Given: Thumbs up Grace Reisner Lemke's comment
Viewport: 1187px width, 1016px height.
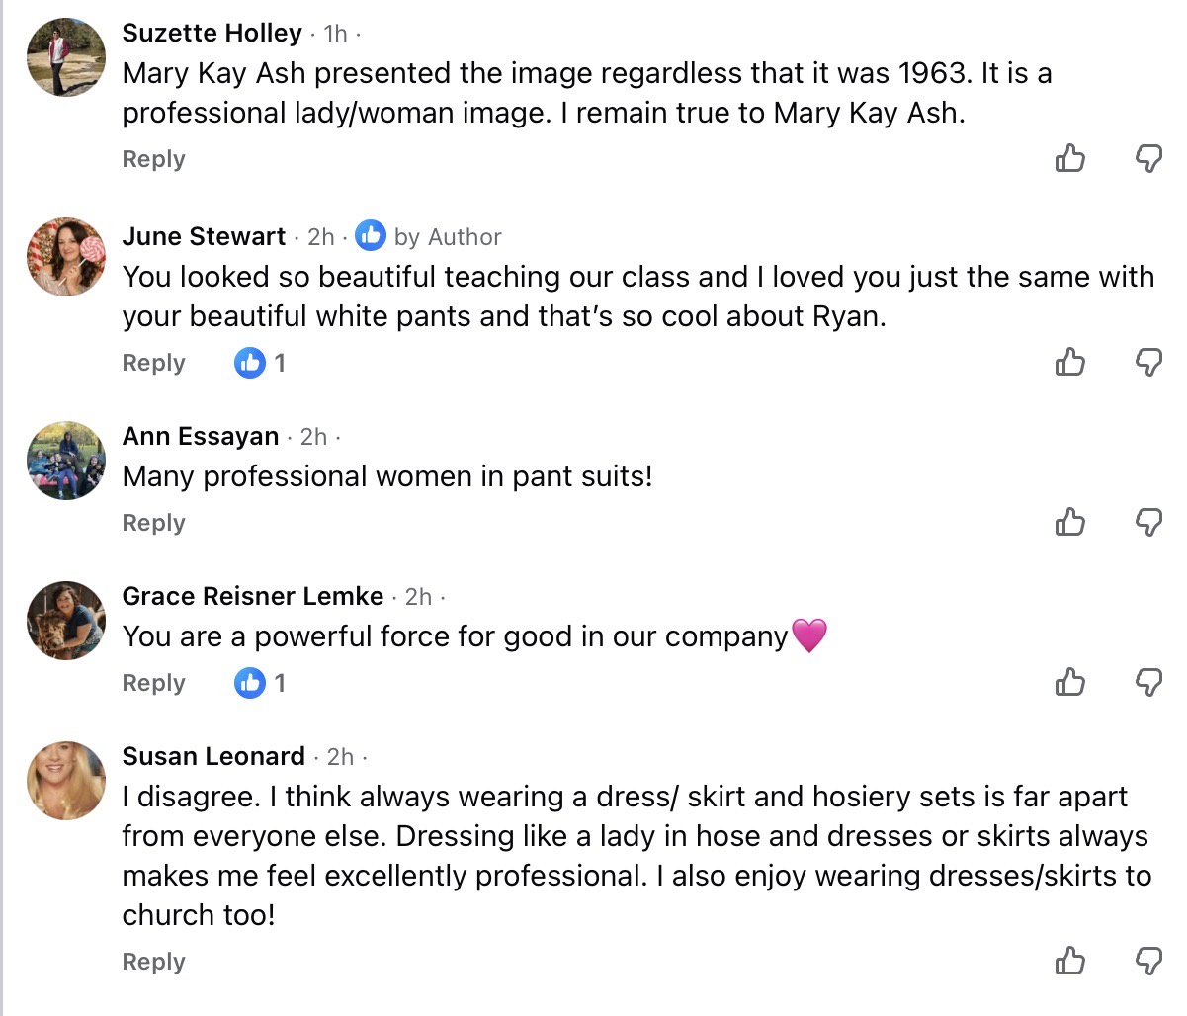Looking at the screenshot, I should coord(1069,682).
